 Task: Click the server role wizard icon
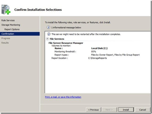(x=6, y=10)
